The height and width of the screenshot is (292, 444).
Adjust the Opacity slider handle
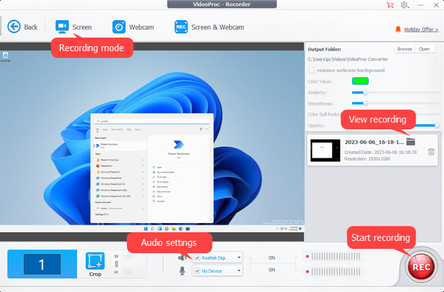437,125
